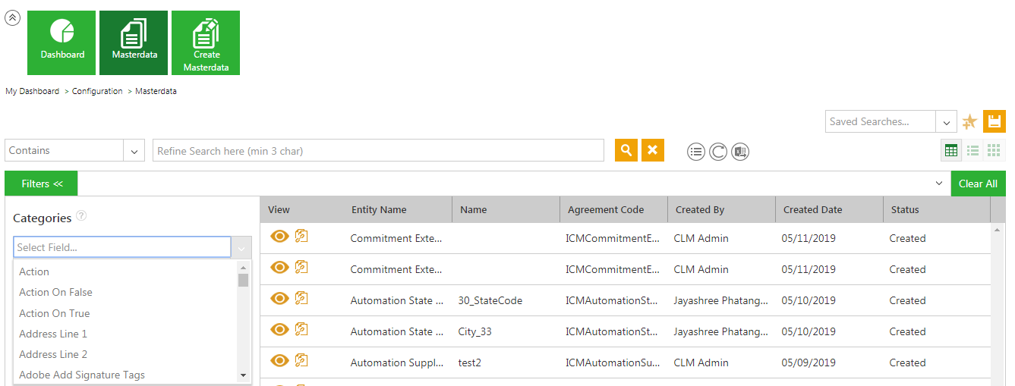Select 'Action On True' from category list

(55, 313)
